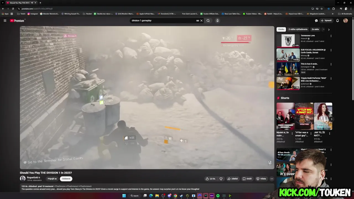
Task: Open Windows Start menu
Action: pos(124,196)
